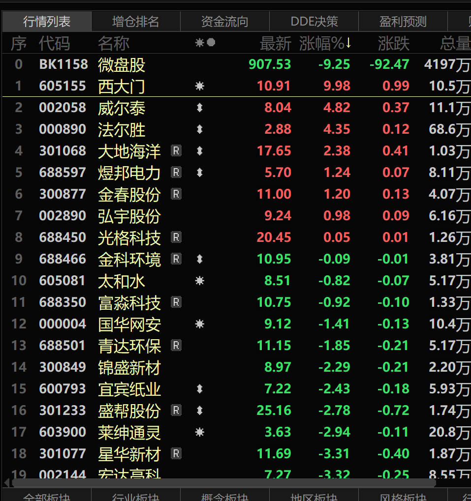Select stock name 法尔胜

tap(122, 130)
